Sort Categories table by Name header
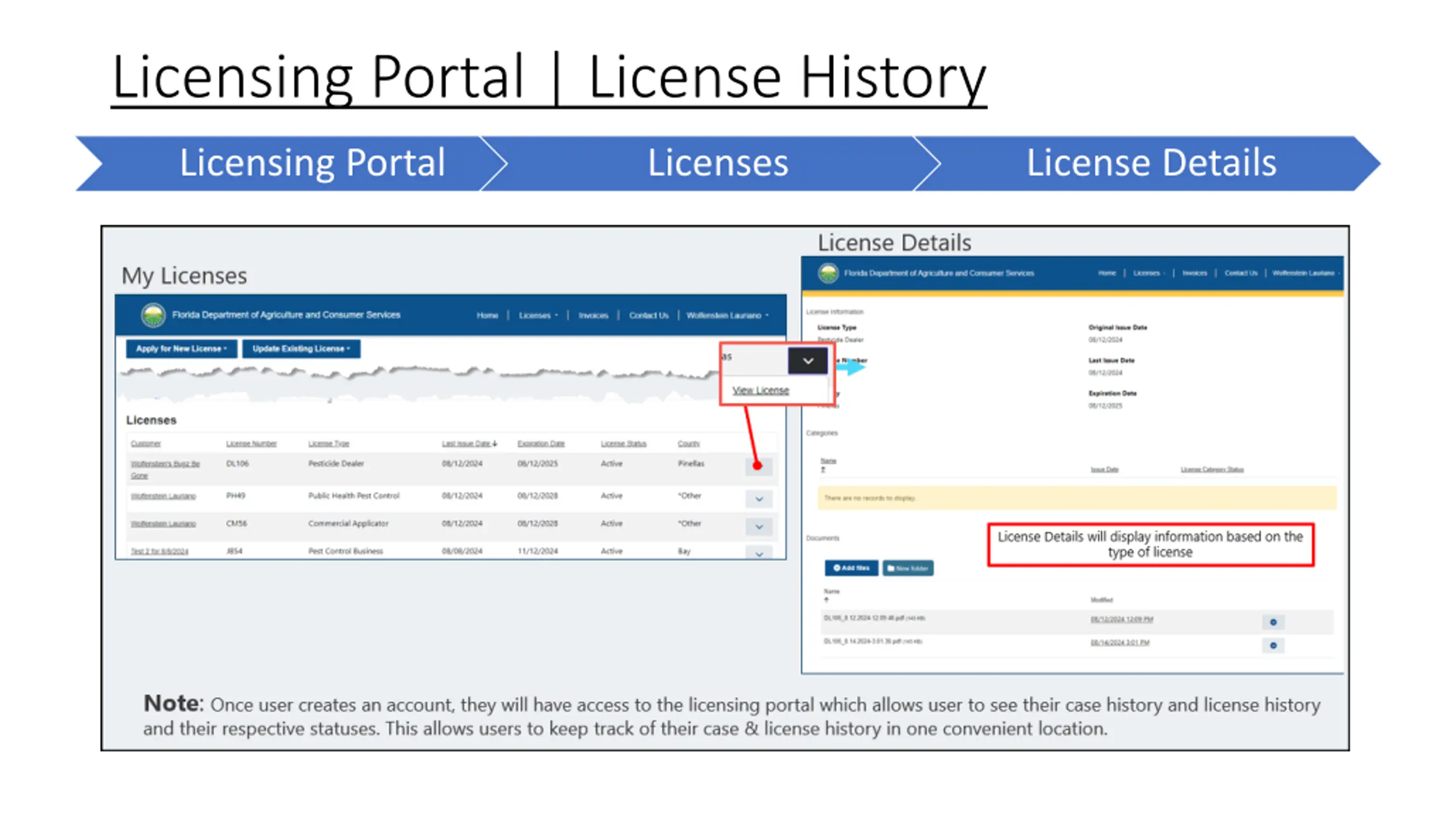The height and width of the screenshot is (815, 1449). 828,462
